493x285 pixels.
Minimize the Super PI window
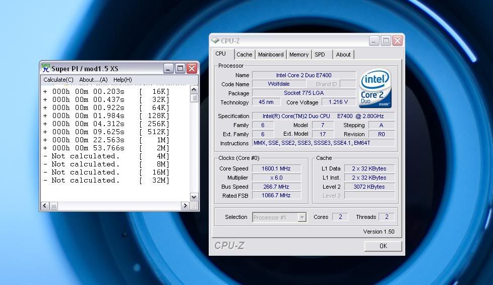click(168, 68)
